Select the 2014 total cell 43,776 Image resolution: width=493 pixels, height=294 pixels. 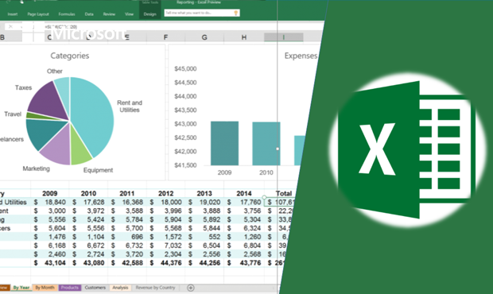click(245, 262)
